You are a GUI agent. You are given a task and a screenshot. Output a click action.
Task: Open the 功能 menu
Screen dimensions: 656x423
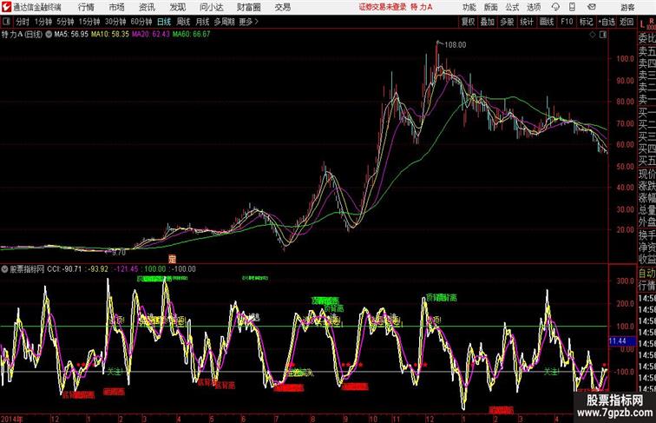(469, 7)
